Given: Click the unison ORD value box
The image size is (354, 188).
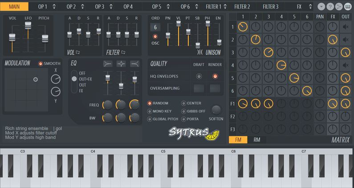Looking at the screenshot, I should pos(155,27).
